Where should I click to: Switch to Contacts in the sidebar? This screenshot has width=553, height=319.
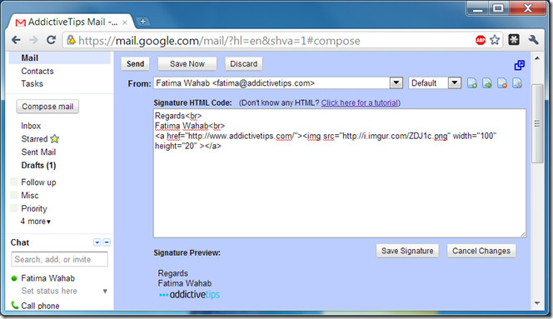click(x=37, y=71)
